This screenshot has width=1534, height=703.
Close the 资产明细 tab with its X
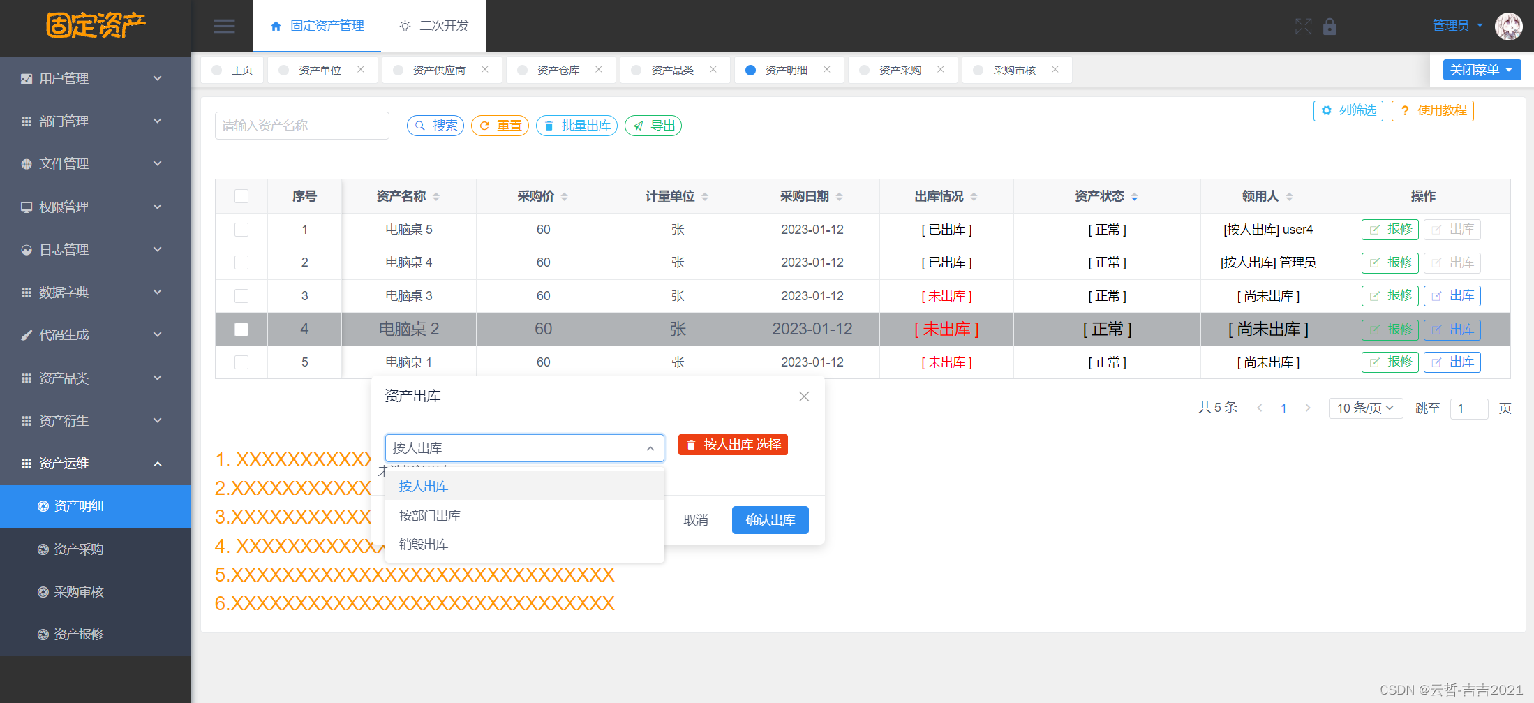[x=827, y=69]
